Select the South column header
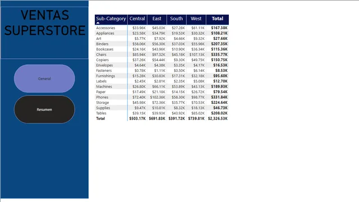Screen dimensions: 359x202 coord(177,19)
